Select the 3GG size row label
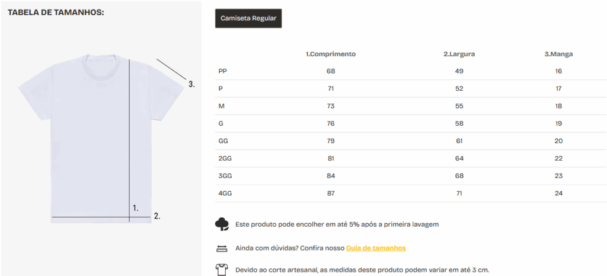Screen dimensions: 607x276 coord(225,176)
